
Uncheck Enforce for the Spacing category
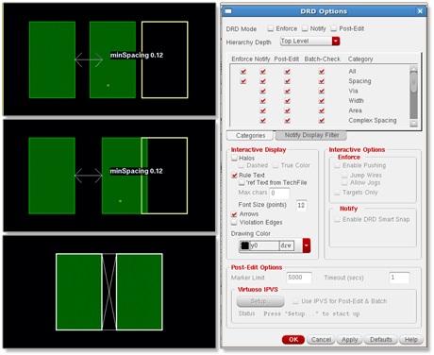coord(243,81)
